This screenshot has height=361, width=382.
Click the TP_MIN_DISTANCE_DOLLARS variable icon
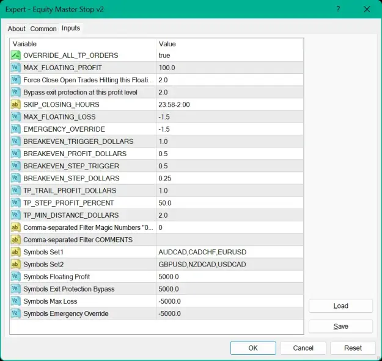(16, 215)
